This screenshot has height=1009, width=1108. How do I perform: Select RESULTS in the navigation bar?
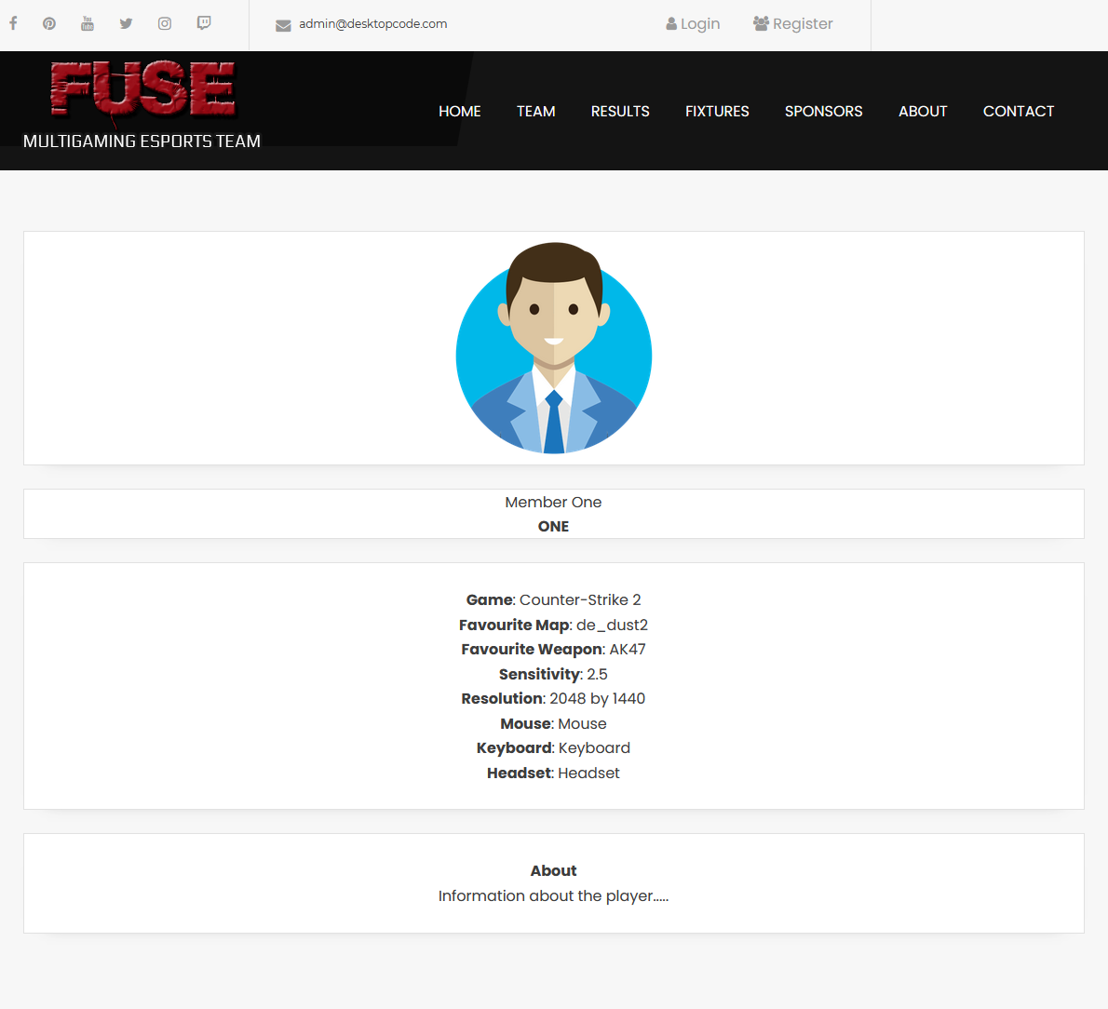pyautogui.click(x=620, y=112)
